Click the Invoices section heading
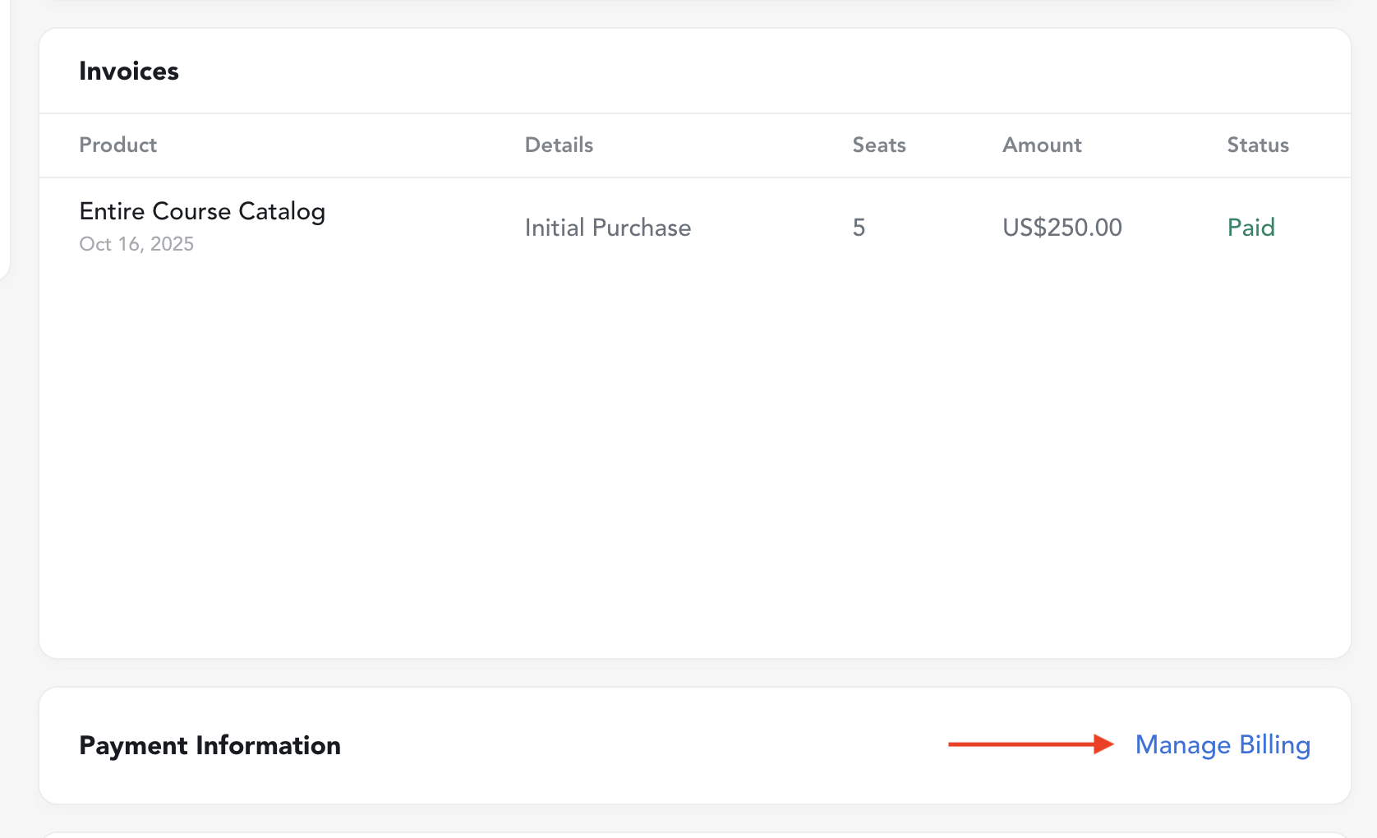 (129, 71)
